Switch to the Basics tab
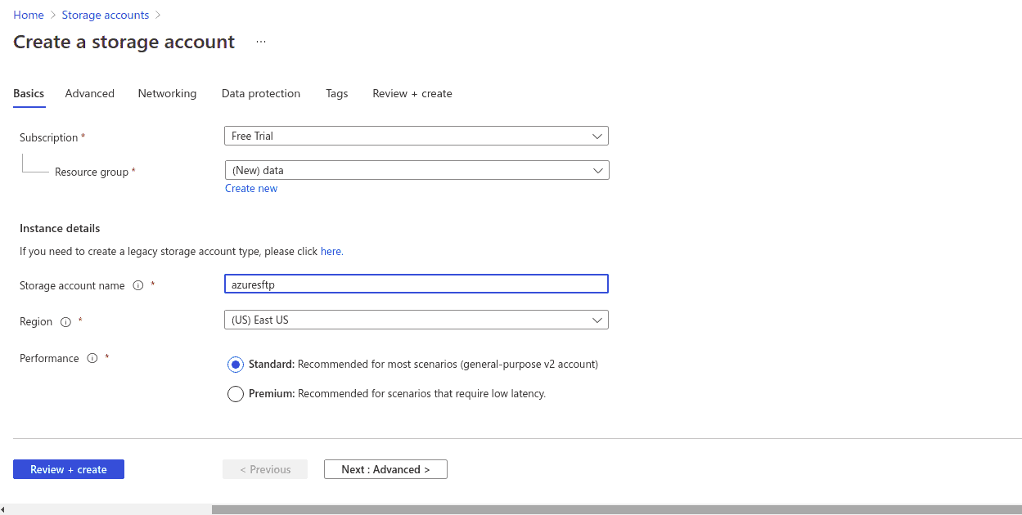1022x515 pixels. point(29,94)
